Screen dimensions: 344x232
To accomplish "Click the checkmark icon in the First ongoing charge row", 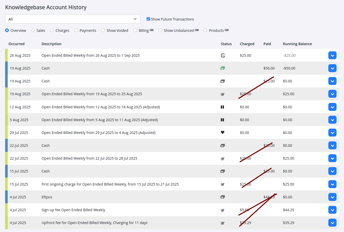I will click(222, 184).
